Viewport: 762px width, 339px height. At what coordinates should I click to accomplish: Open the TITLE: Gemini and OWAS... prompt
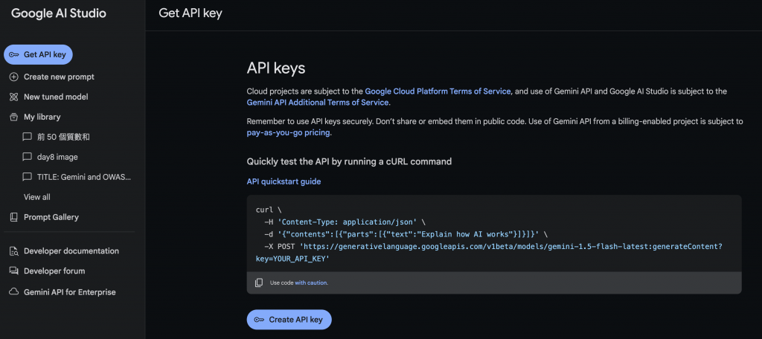[x=83, y=177]
